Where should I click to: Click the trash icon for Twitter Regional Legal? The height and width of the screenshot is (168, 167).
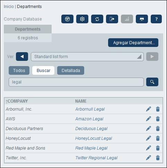point(158,158)
